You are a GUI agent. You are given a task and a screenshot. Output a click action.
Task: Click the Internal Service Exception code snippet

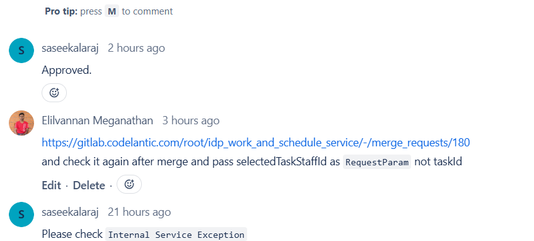point(176,235)
